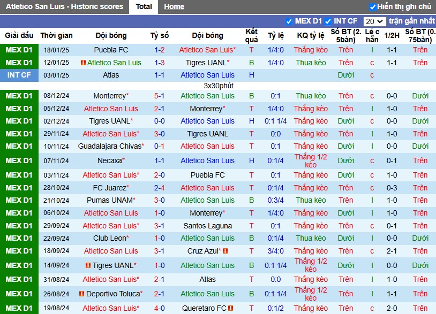Toggle the Hiển thị ghi chú checkbox
Viewport: 436px width, 314px height.
(x=373, y=7)
